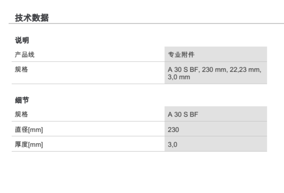Click the 细节 section heading
Viewport: 284px width, 193px height.
coord(22,100)
